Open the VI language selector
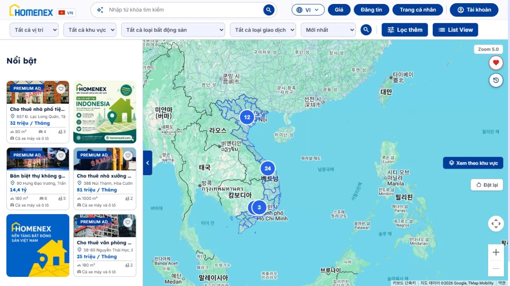 coord(308,10)
